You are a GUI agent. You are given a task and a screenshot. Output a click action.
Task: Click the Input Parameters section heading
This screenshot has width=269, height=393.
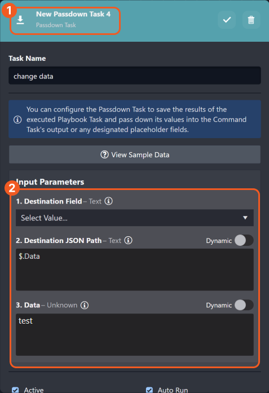pos(50,182)
